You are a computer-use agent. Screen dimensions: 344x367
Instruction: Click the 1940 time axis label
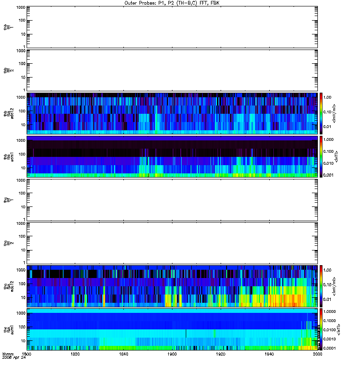[269, 354]
